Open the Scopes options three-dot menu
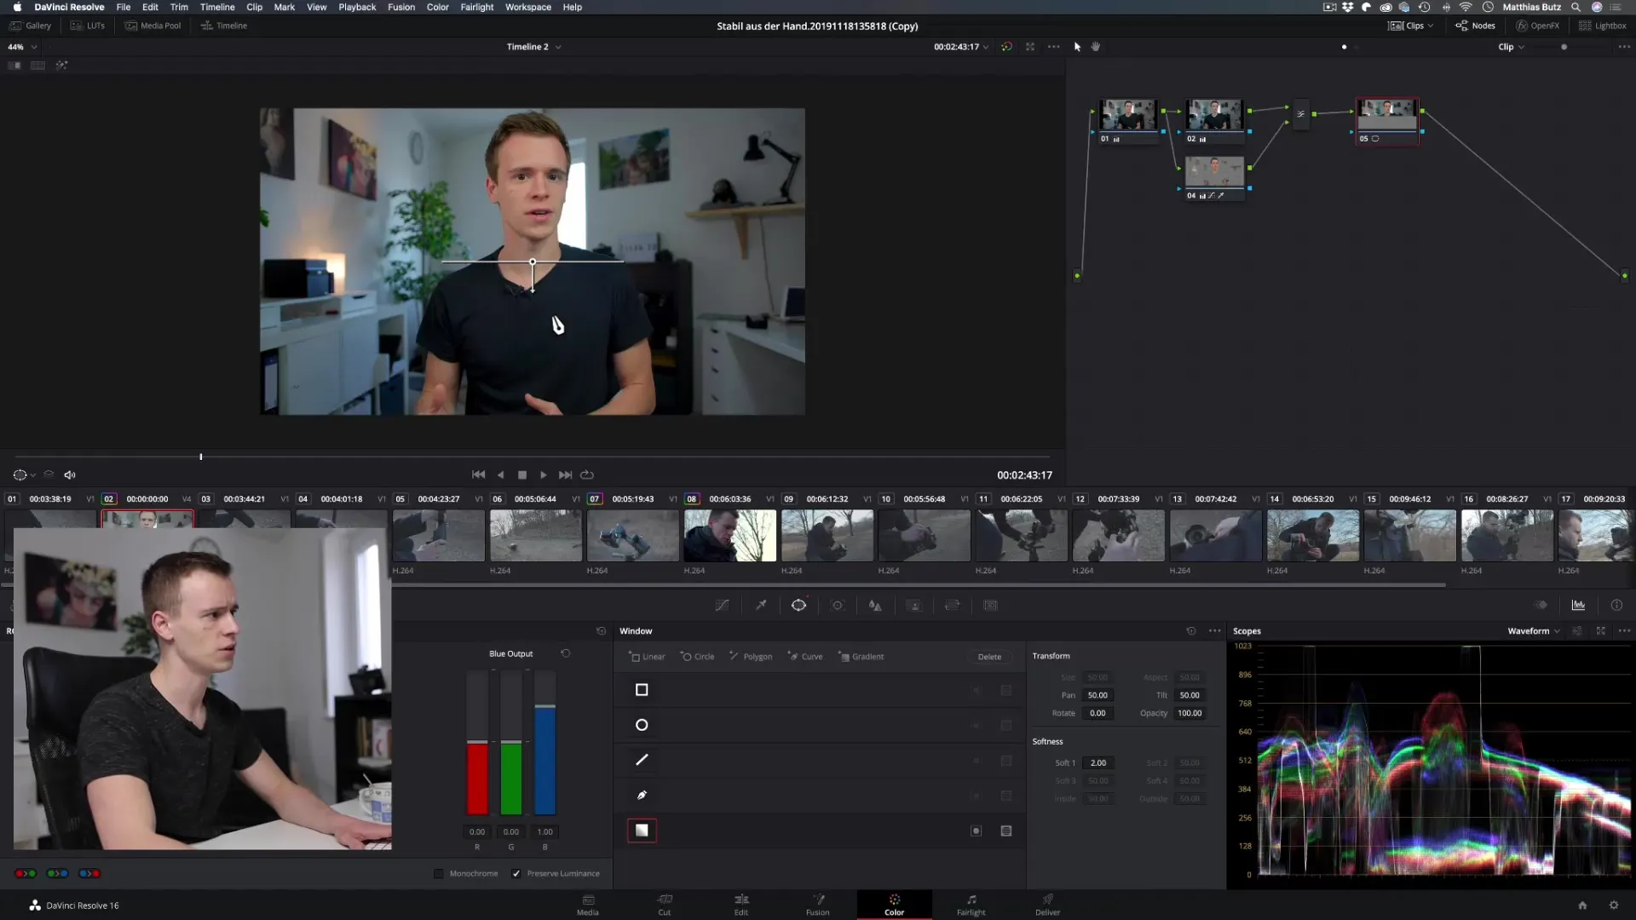The width and height of the screenshot is (1636, 920). point(1624,631)
